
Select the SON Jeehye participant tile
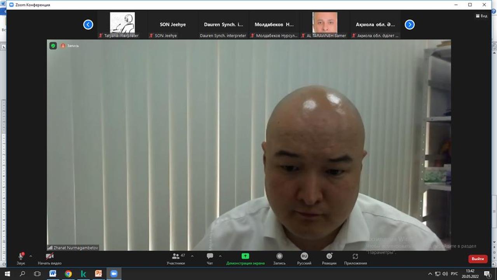(173, 25)
